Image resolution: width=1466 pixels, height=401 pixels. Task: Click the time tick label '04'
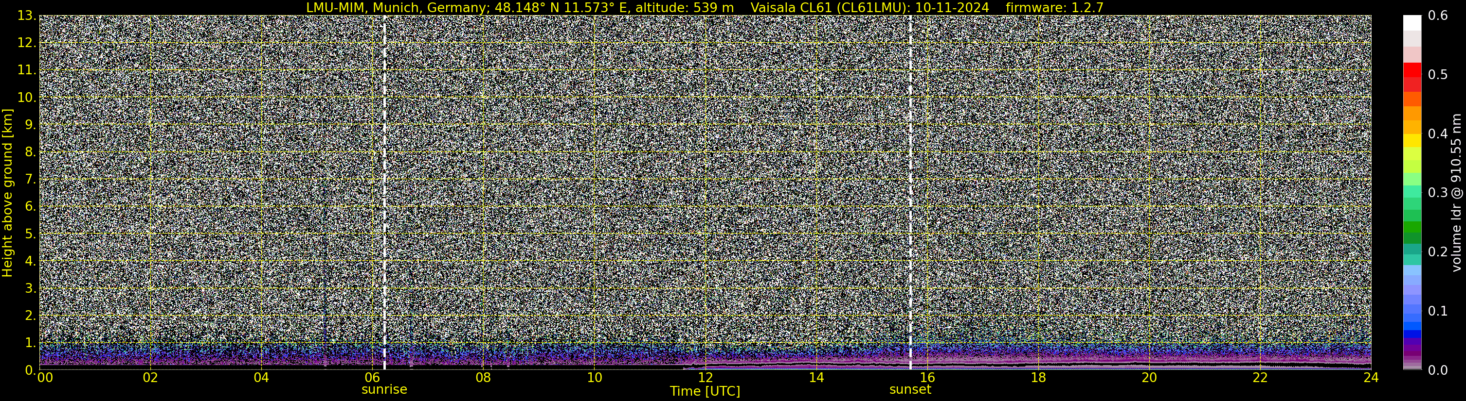(x=261, y=378)
